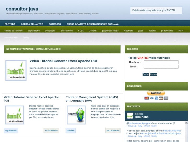Open the noticias category

coord(152,31)
